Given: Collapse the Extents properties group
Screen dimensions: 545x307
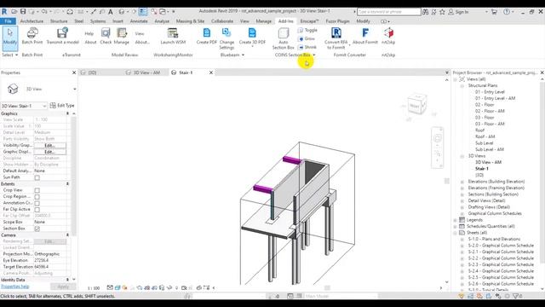Looking at the screenshot, I should tap(67, 184).
